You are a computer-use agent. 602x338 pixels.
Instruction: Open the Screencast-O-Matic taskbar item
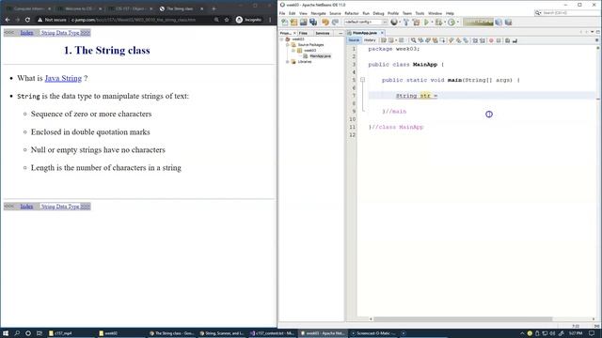point(374,333)
